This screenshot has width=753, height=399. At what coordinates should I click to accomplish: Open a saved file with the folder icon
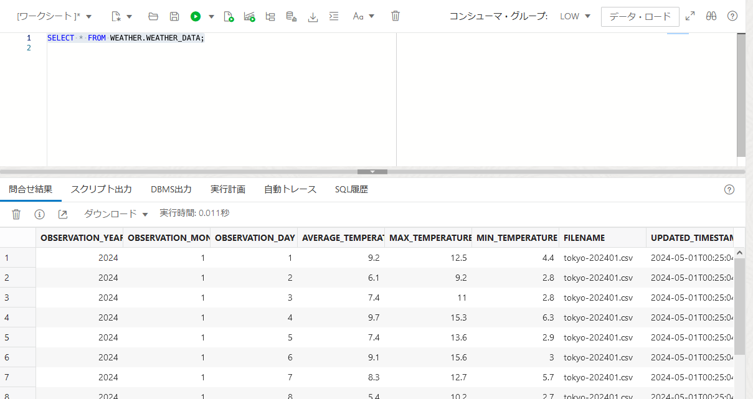[153, 17]
